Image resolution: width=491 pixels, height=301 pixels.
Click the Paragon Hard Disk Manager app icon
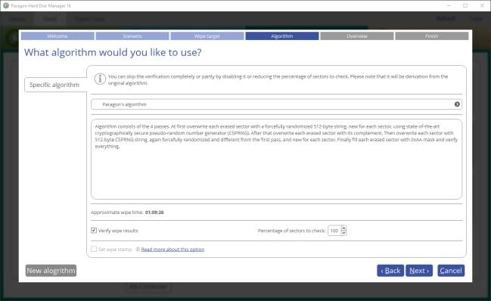5,5
